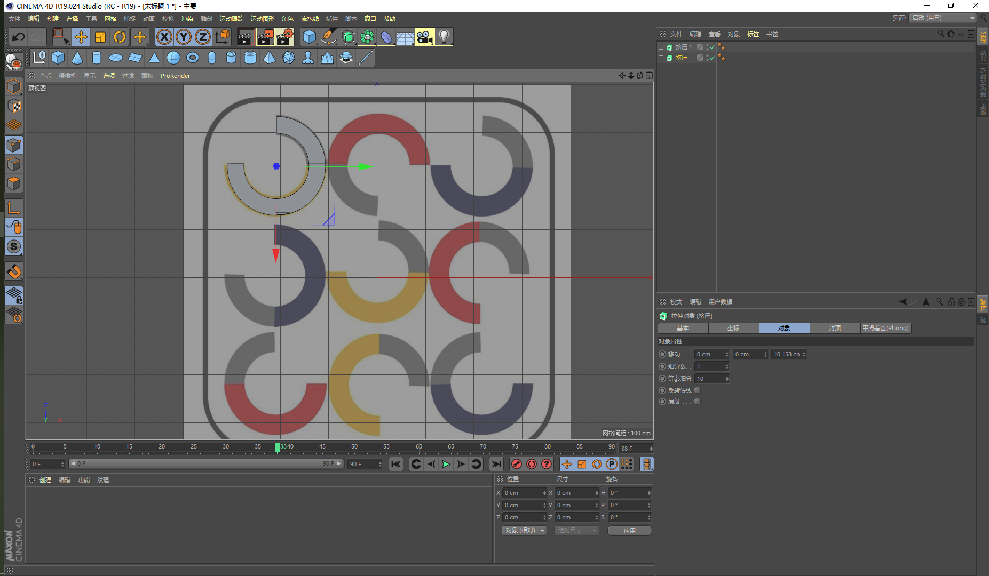Toggle 层级 checkbox

[698, 402]
